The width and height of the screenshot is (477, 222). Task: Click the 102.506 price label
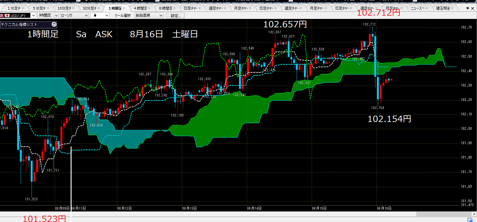click(x=229, y=54)
